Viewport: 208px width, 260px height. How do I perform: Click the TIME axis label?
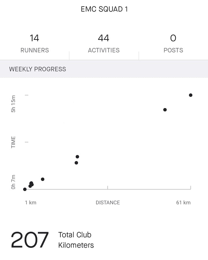[13, 142]
